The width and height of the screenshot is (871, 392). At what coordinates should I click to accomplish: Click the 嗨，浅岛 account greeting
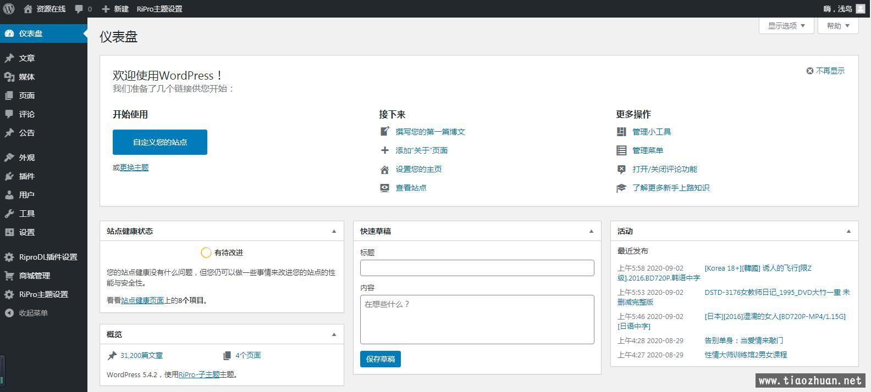tap(838, 9)
